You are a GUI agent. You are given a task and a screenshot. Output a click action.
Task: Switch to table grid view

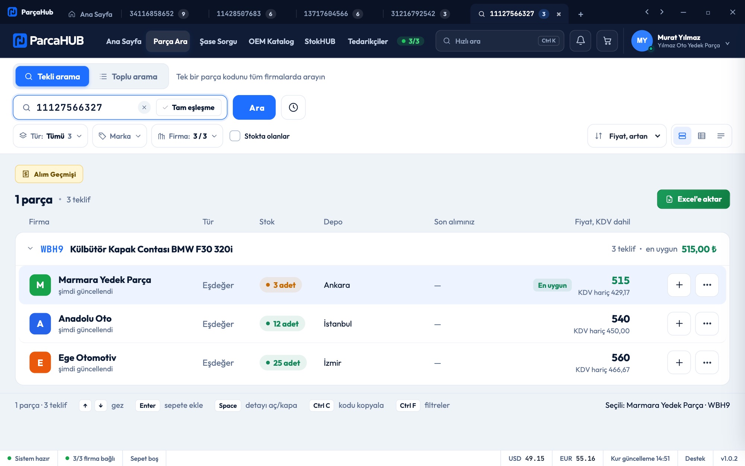coord(701,136)
